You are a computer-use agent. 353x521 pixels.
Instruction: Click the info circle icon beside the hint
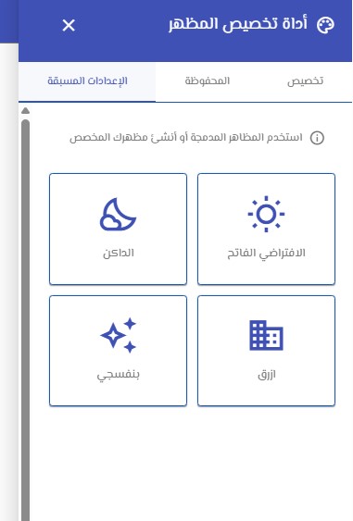317,138
